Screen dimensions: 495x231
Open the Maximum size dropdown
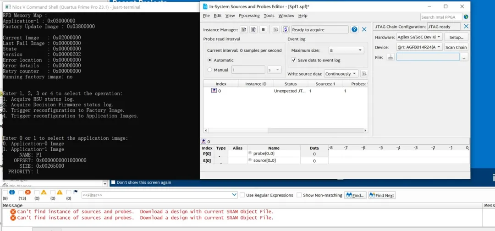[x=346, y=50]
